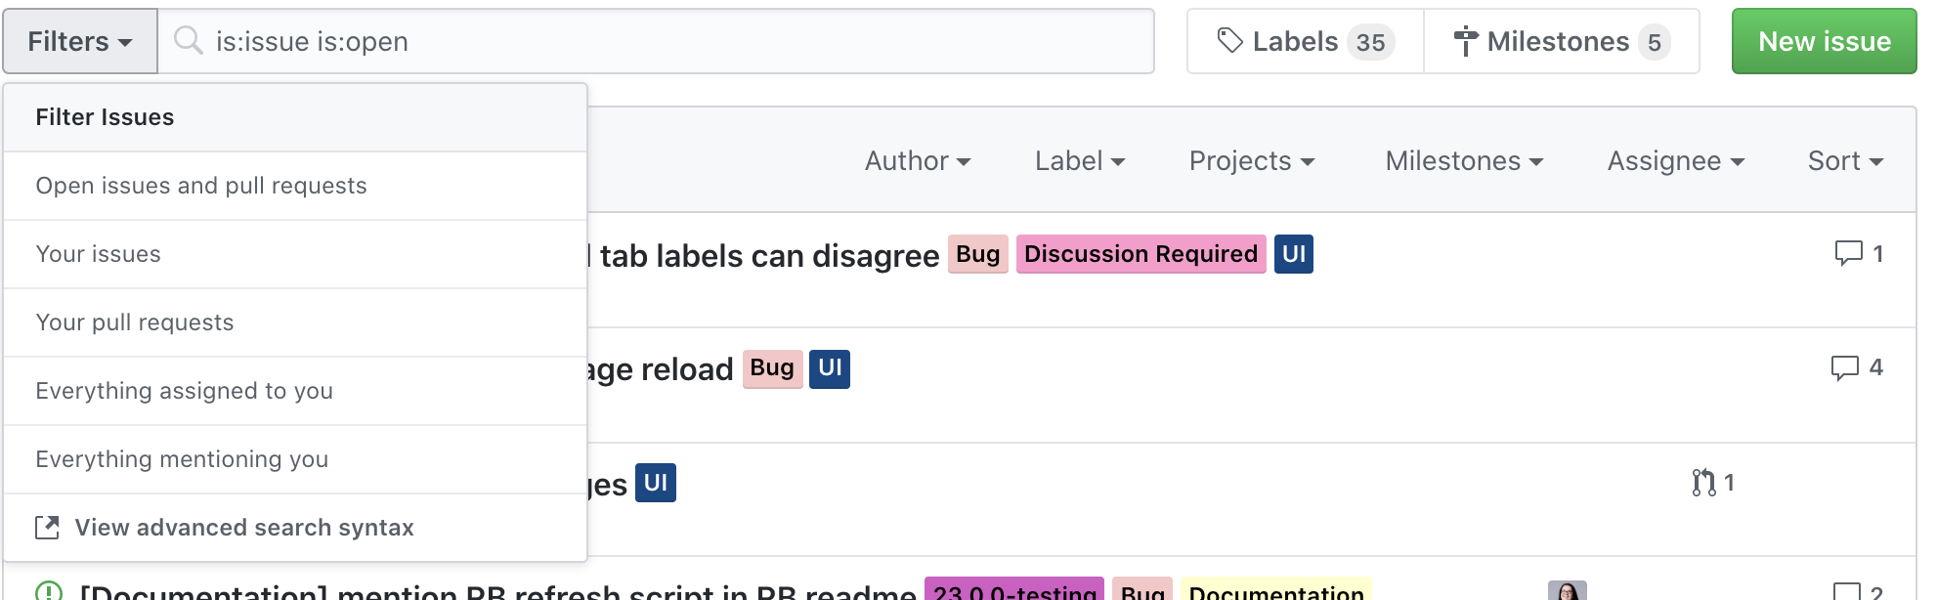This screenshot has height=600, width=1937.
Task: Expand the Label filter dropdown
Action: click(1080, 161)
